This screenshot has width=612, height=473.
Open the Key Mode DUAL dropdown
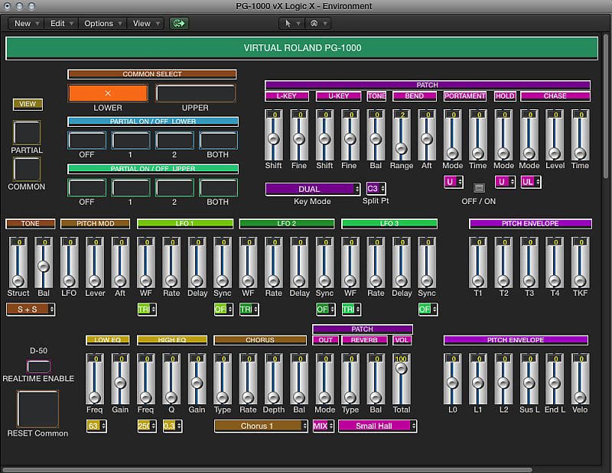tap(311, 188)
